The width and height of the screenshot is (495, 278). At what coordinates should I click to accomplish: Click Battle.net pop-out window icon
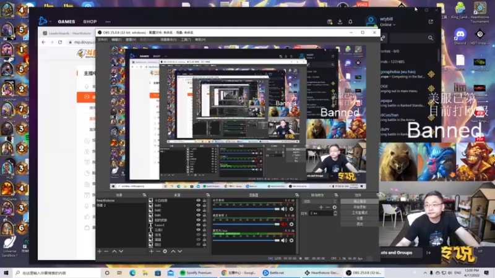pyautogui.click(x=431, y=22)
